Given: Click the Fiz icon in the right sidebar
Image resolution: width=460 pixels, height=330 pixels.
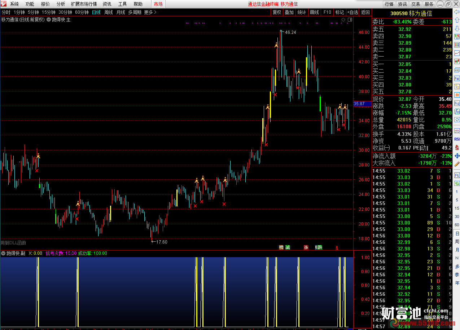Looking at the screenshot, I should (x=457, y=103).
